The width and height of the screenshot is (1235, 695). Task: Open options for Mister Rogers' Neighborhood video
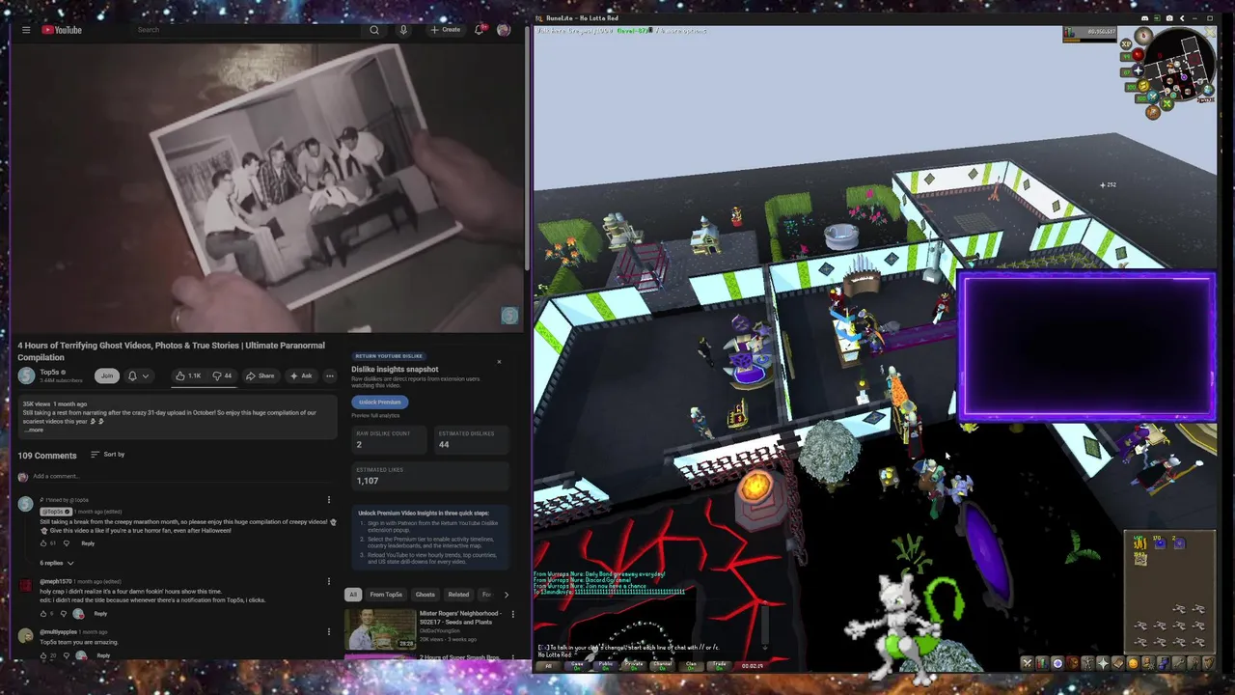coord(512,614)
